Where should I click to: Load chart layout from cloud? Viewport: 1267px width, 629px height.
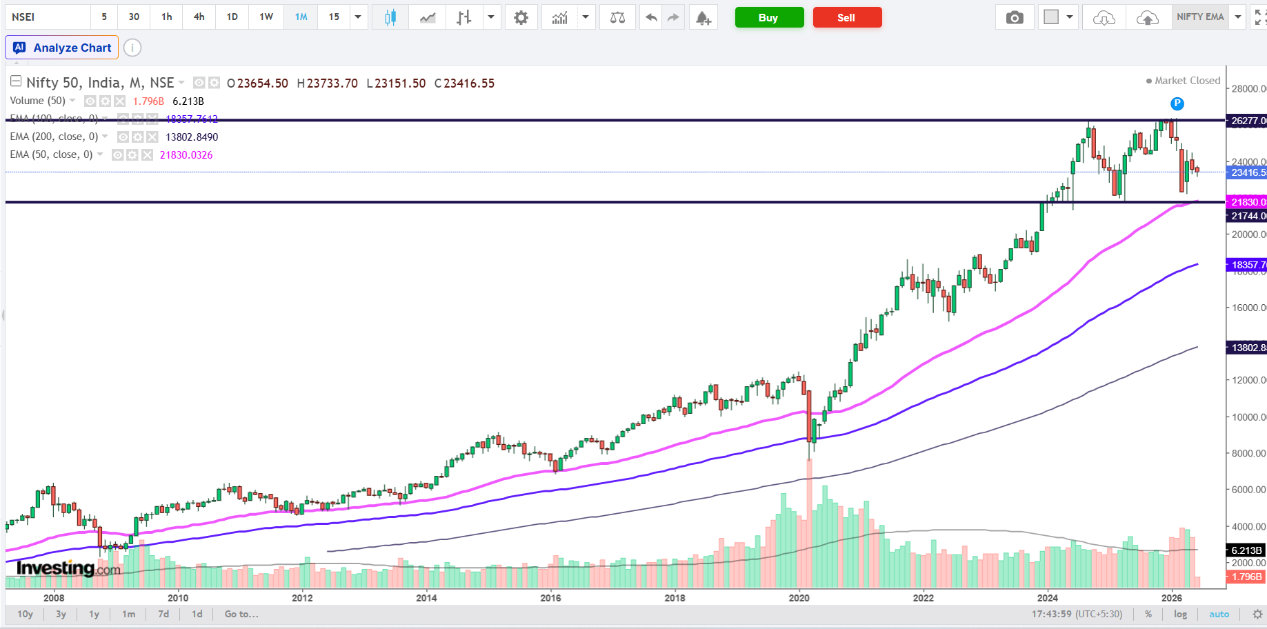[1104, 17]
